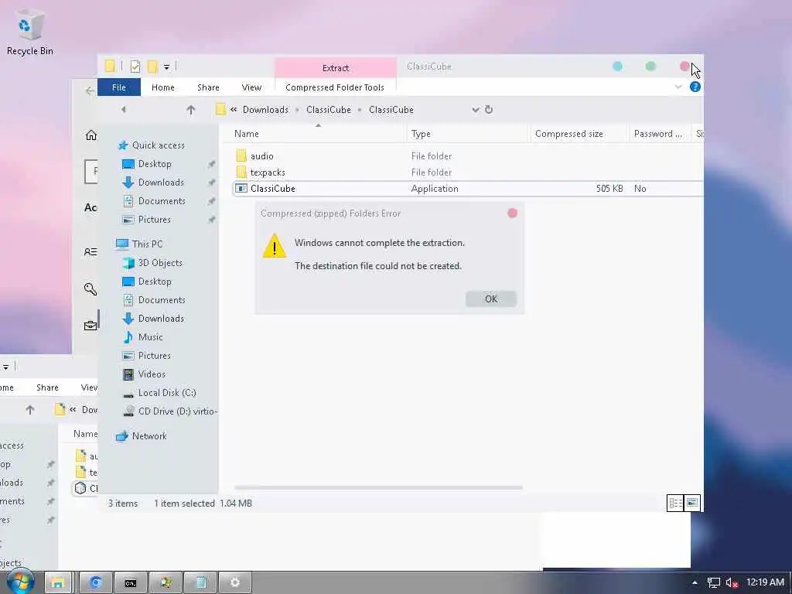
Task: Open Videos in navigation pane
Action: 152,374
